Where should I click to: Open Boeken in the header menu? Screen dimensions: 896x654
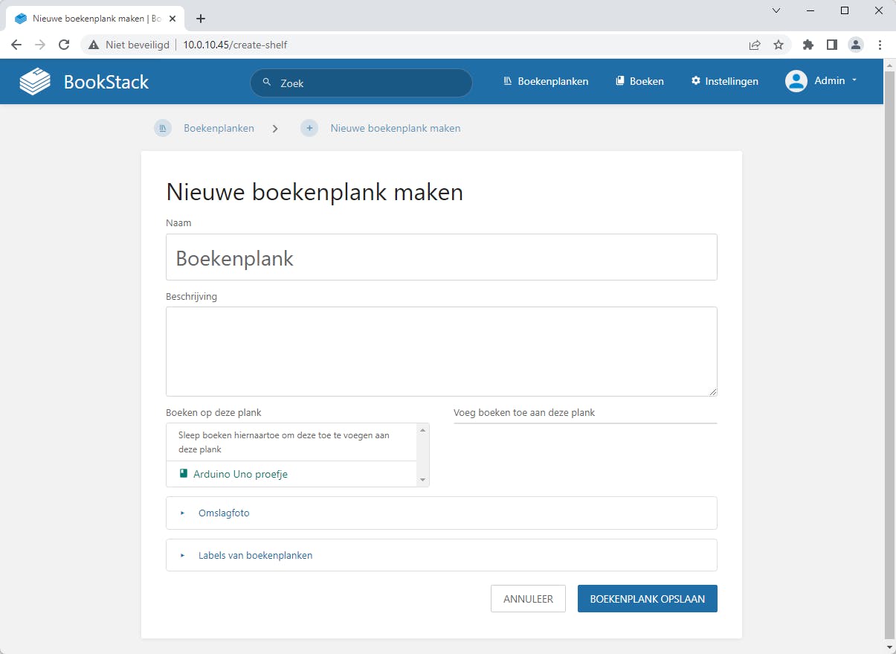click(x=639, y=81)
